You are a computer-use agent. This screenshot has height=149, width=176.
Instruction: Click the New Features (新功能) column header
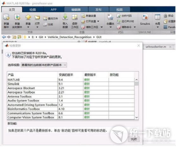122,75
